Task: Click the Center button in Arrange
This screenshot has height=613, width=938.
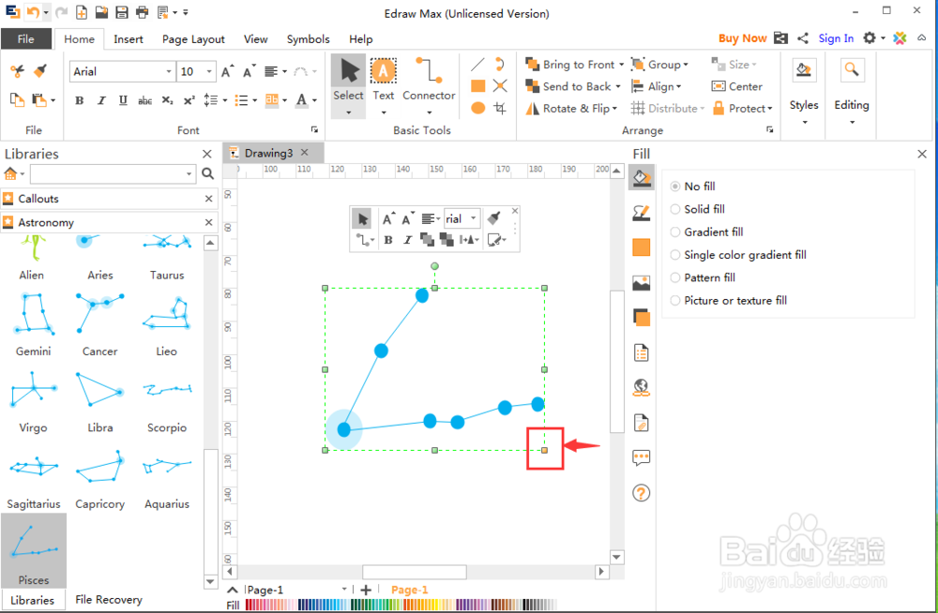Action: 737,87
